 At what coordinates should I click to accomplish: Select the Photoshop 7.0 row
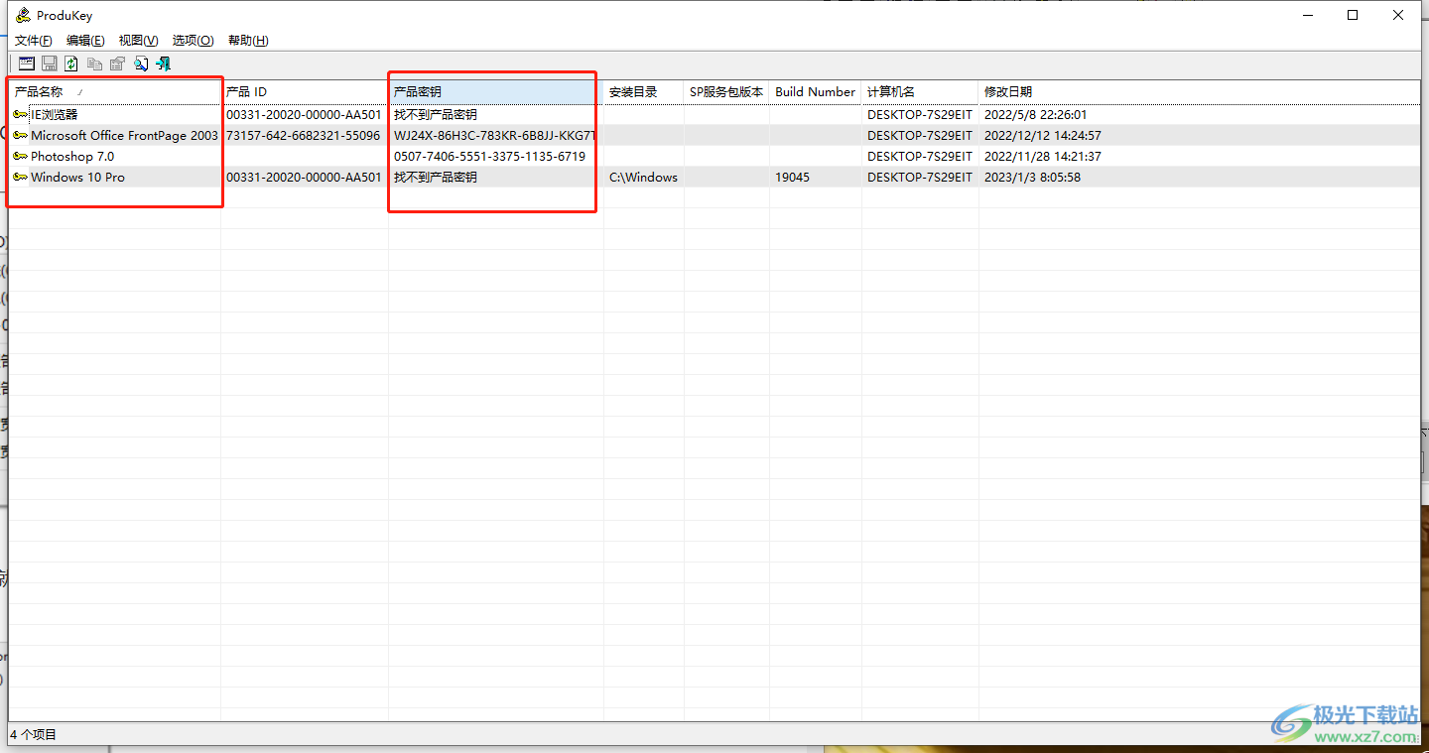[714, 156]
